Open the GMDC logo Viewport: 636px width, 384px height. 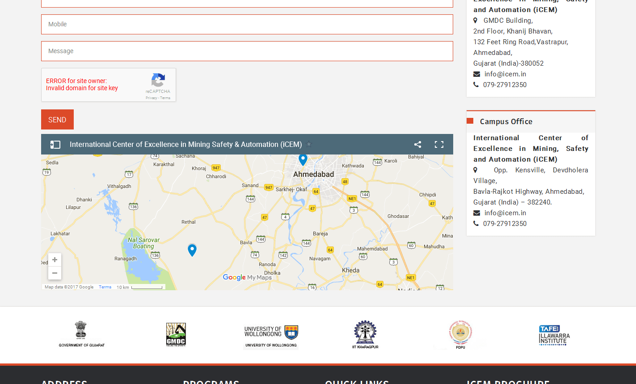[176, 334]
